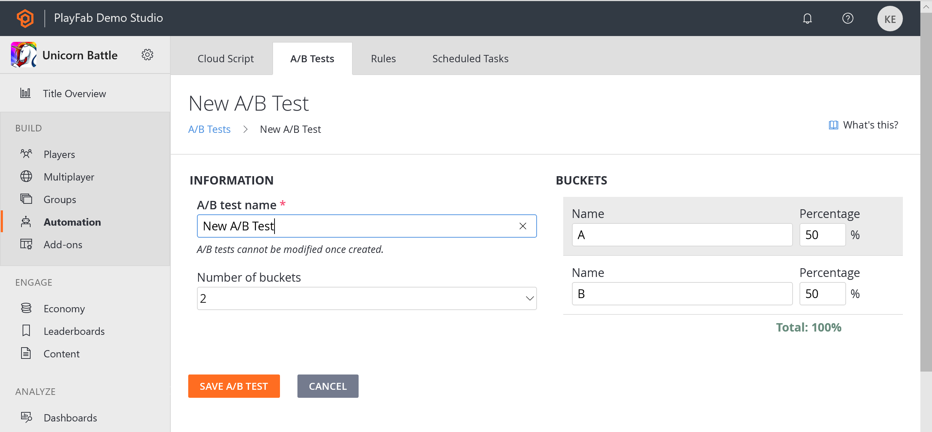Edit bucket B percentage field
Screen dimensions: 932x432
coord(822,294)
